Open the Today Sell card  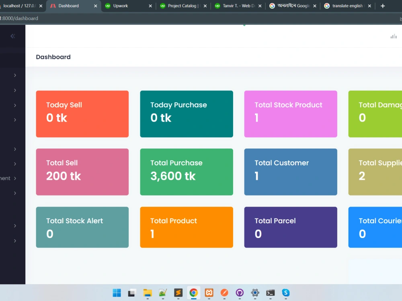82,114
